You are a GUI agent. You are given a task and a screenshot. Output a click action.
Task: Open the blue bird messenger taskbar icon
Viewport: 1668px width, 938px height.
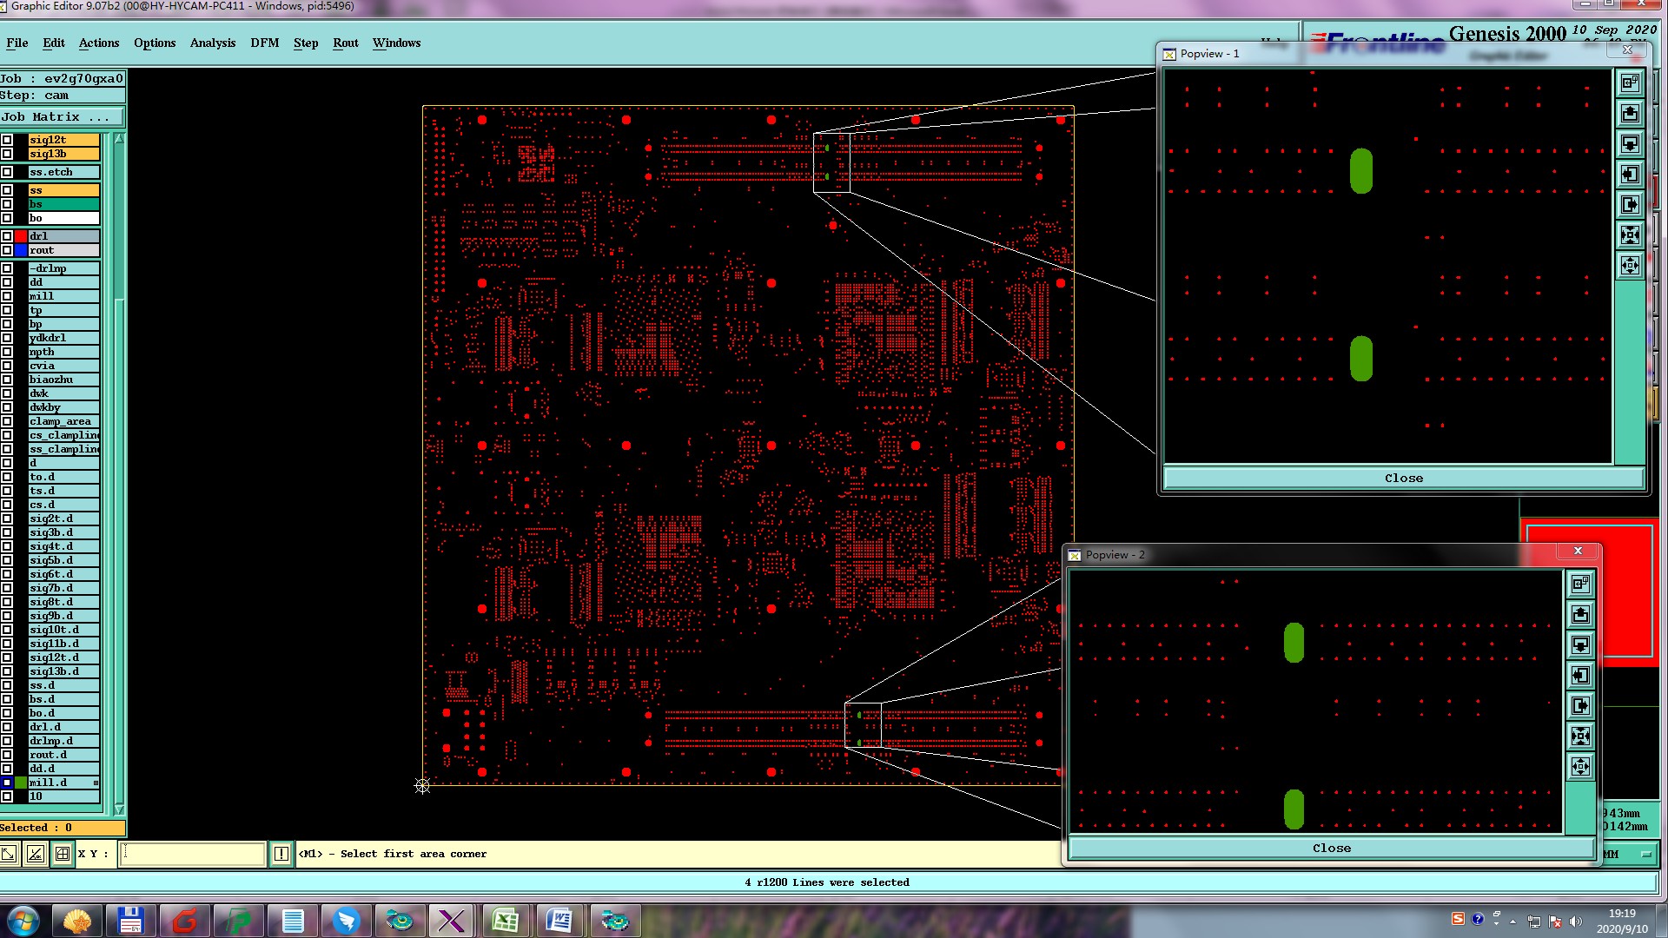click(x=346, y=921)
